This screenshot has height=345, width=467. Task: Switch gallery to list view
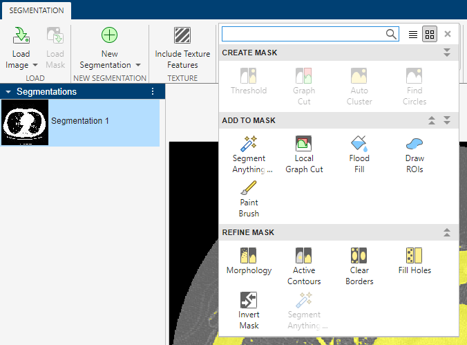coord(413,35)
